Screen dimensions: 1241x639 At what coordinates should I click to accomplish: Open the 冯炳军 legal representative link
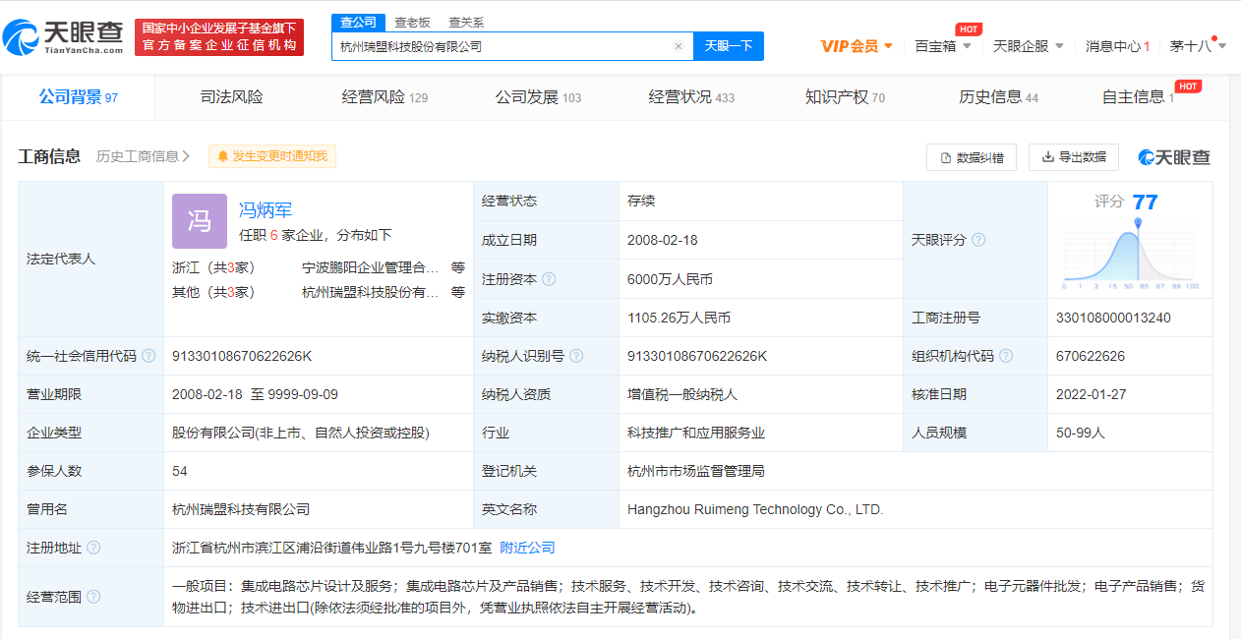point(266,209)
